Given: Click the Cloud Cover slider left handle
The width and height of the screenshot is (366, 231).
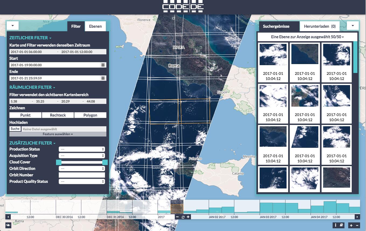Looking at the screenshot, I should click(x=59, y=162).
